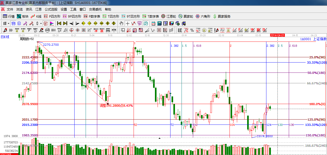Jump to first bar arrow icon
The height and width of the screenshot is (155, 327).
click(59, 23)
